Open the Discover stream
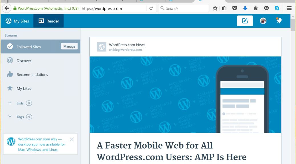The width and height of the screenshot is (296, 164). [x=24, y=61]
